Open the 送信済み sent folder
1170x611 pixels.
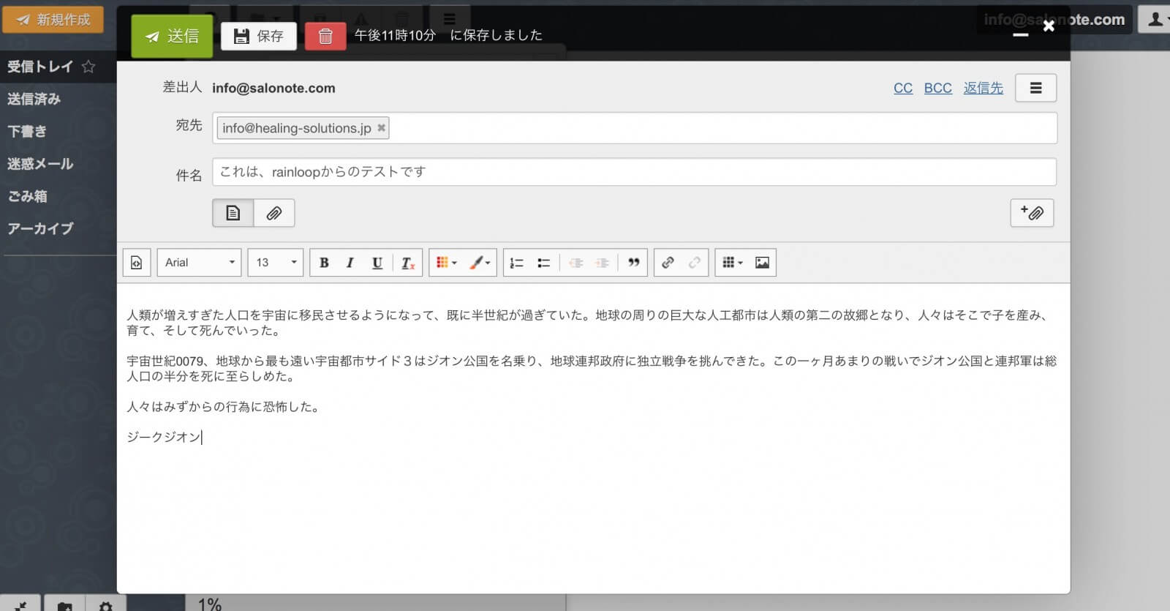(34, 99)
